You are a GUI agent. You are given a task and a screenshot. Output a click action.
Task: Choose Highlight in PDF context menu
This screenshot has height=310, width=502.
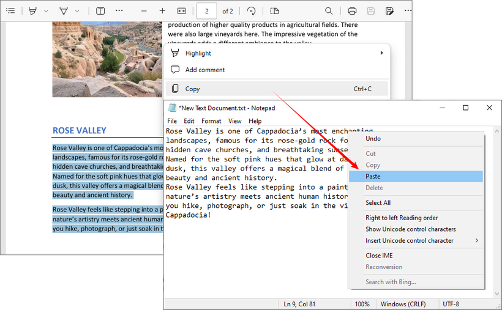click(277, 53)
